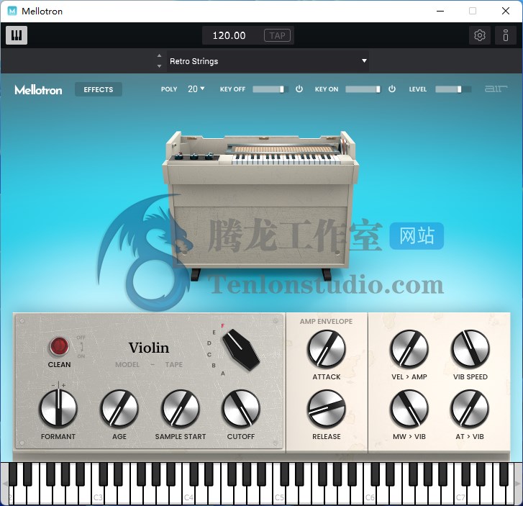Click the AIR logo
Image resolution: width=523 pixels, height=506 pixels.
496,89
